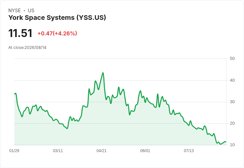Click the +0.47(+4.26%) price change text

pos(57,33)
